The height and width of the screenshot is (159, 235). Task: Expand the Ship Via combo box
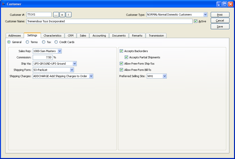[x=74, y=64]
